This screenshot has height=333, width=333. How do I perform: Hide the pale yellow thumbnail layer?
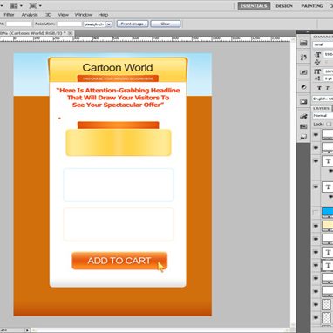point(316,226)
